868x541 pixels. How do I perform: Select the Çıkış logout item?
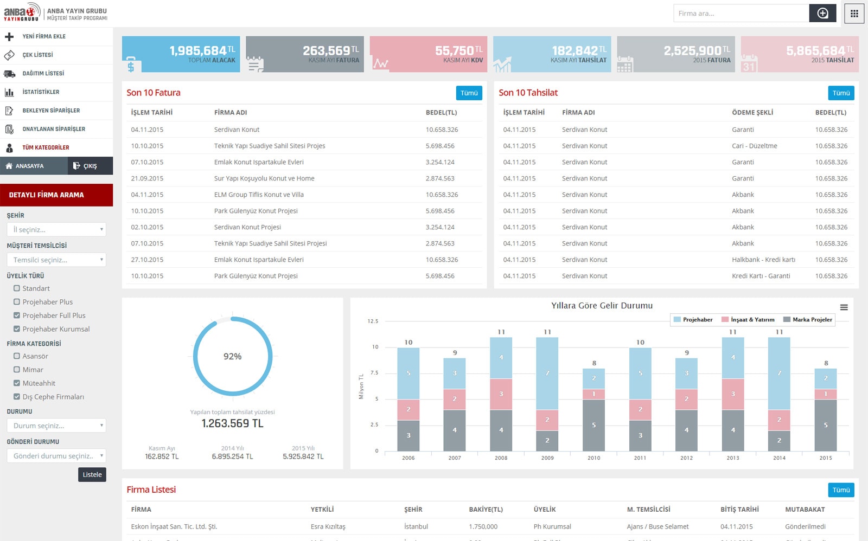(x=90, y=166)
